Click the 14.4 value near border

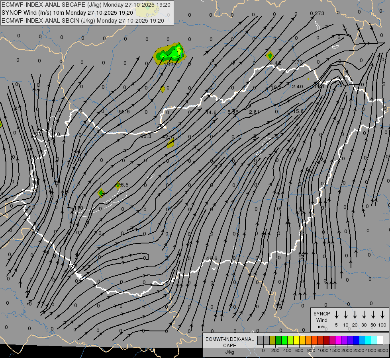click(x=319, y=86)
